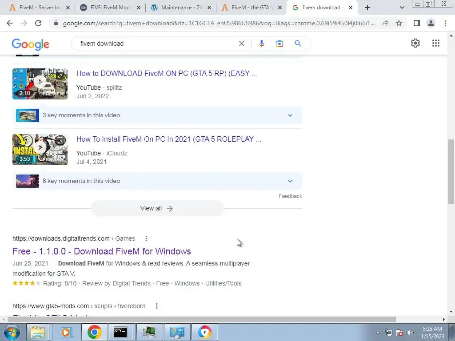Click the clock showing 5:16 AM

click(432, 329)
